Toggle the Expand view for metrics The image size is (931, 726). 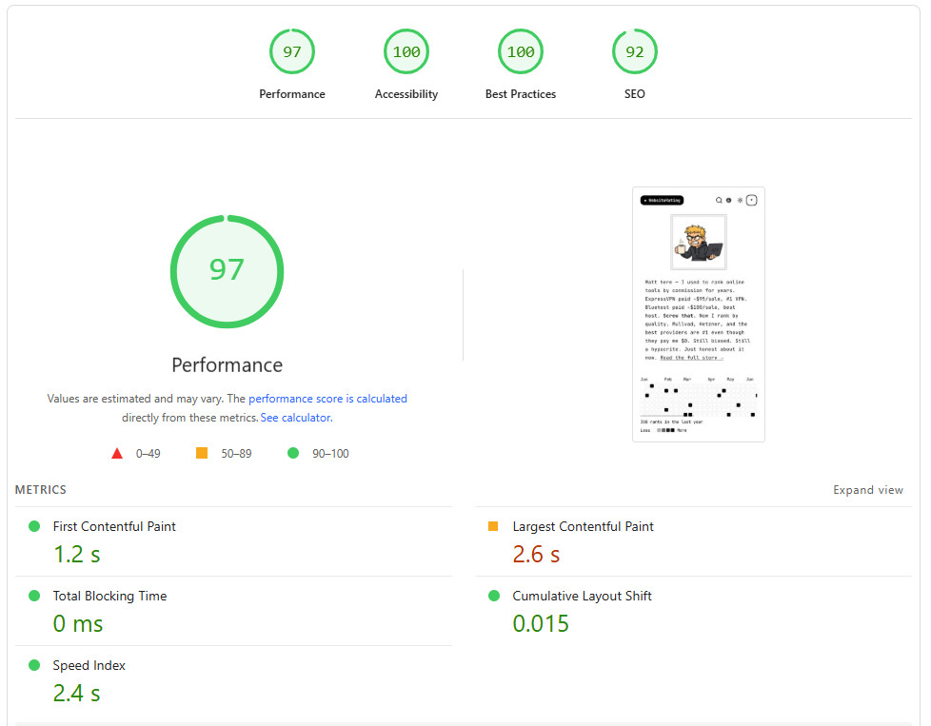[867, 490]
